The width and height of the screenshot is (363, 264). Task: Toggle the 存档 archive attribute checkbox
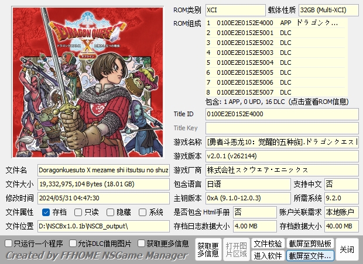click(x=46, y=212)
